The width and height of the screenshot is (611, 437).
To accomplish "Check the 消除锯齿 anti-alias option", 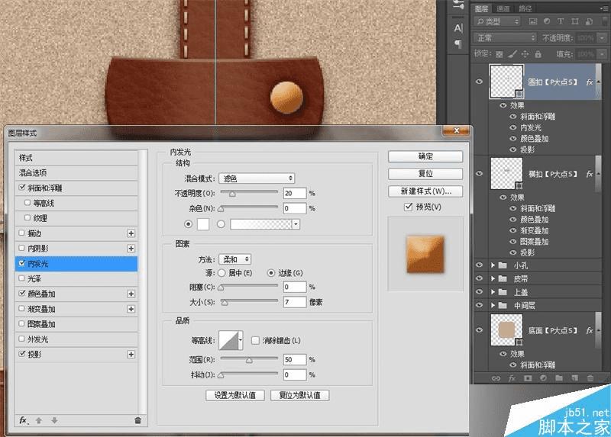I will coord(256,340).
